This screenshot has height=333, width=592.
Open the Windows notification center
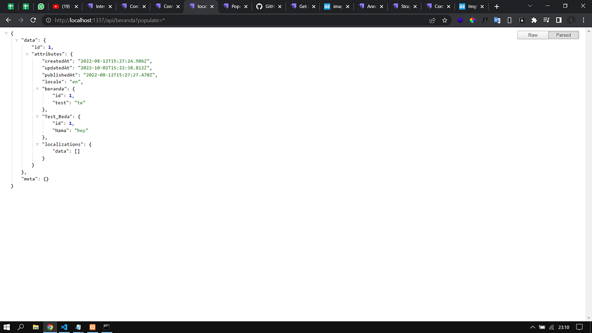[x=579, y=327]
